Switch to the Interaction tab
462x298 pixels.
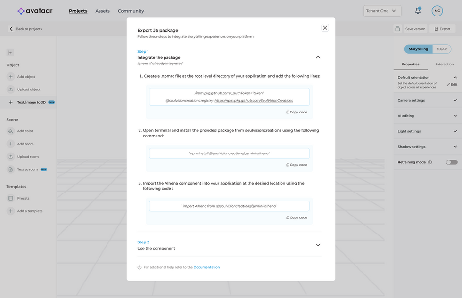[x=445, y=64]
